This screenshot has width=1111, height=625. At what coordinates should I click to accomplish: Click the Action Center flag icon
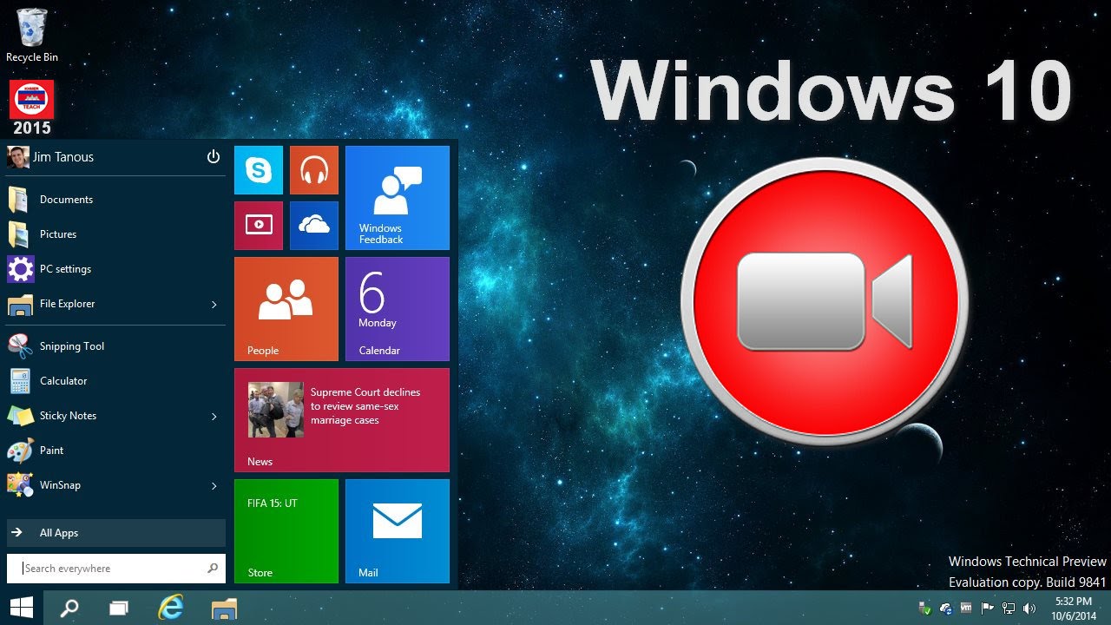(988, 609)
